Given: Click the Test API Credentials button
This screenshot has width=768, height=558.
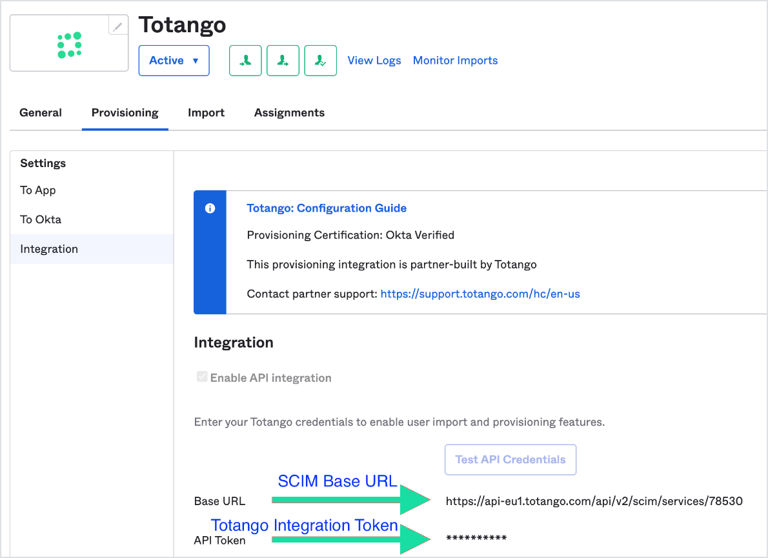Looking at the screenshot, I should pos(510,459).
